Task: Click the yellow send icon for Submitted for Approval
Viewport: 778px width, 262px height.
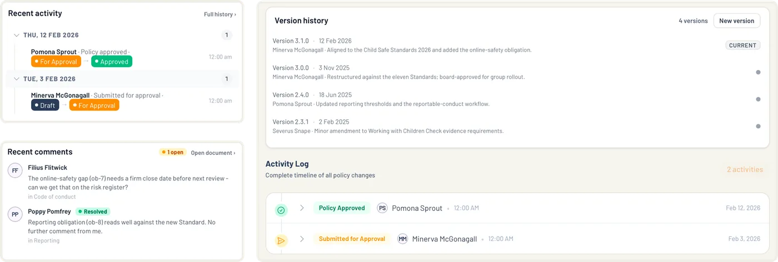Action: pyautogui.click(x=281, y=241)
